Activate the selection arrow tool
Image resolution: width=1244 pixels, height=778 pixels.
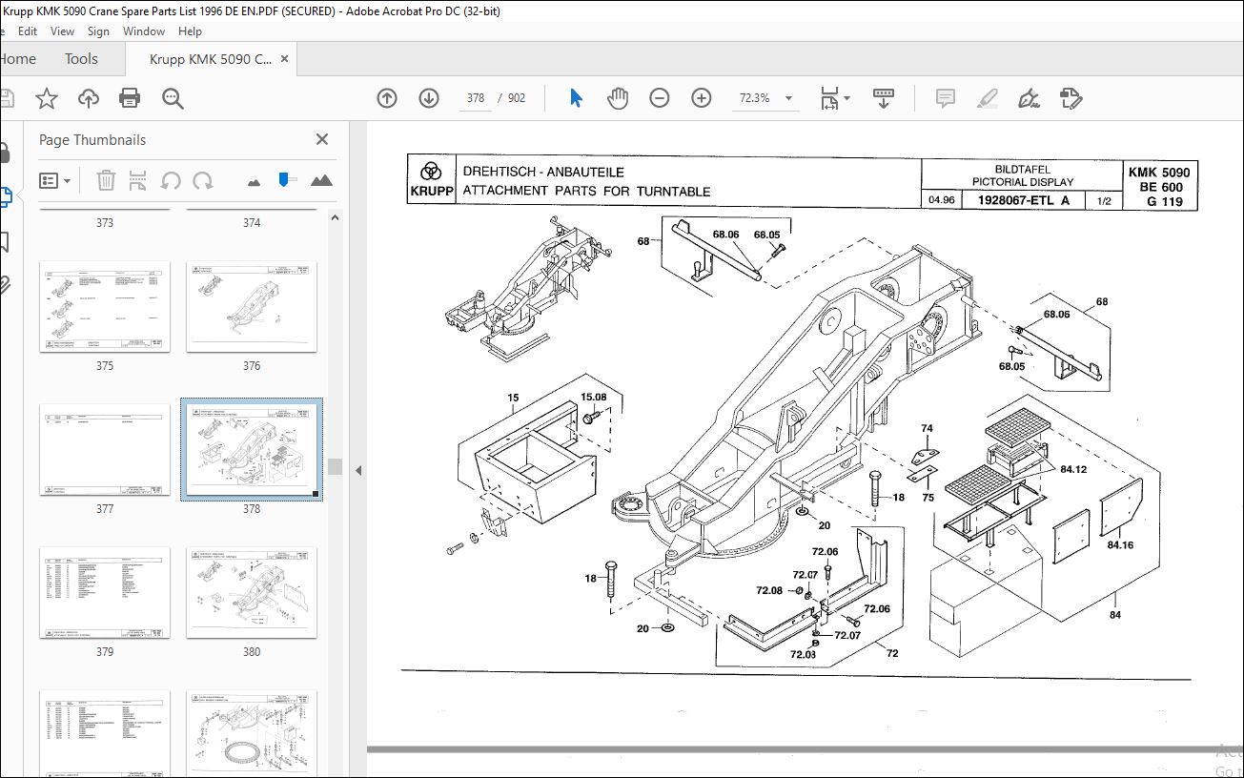pyautogui.click(x=576, y=97)
